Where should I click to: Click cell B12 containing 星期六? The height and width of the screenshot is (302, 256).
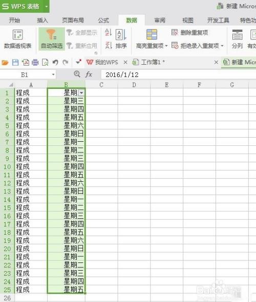point(66,183)
